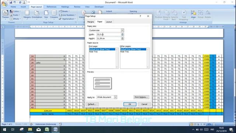The width and height of the screenshot is (236, 133).
Task: Click the Margins ribbon icon
Action: point(27,15)
